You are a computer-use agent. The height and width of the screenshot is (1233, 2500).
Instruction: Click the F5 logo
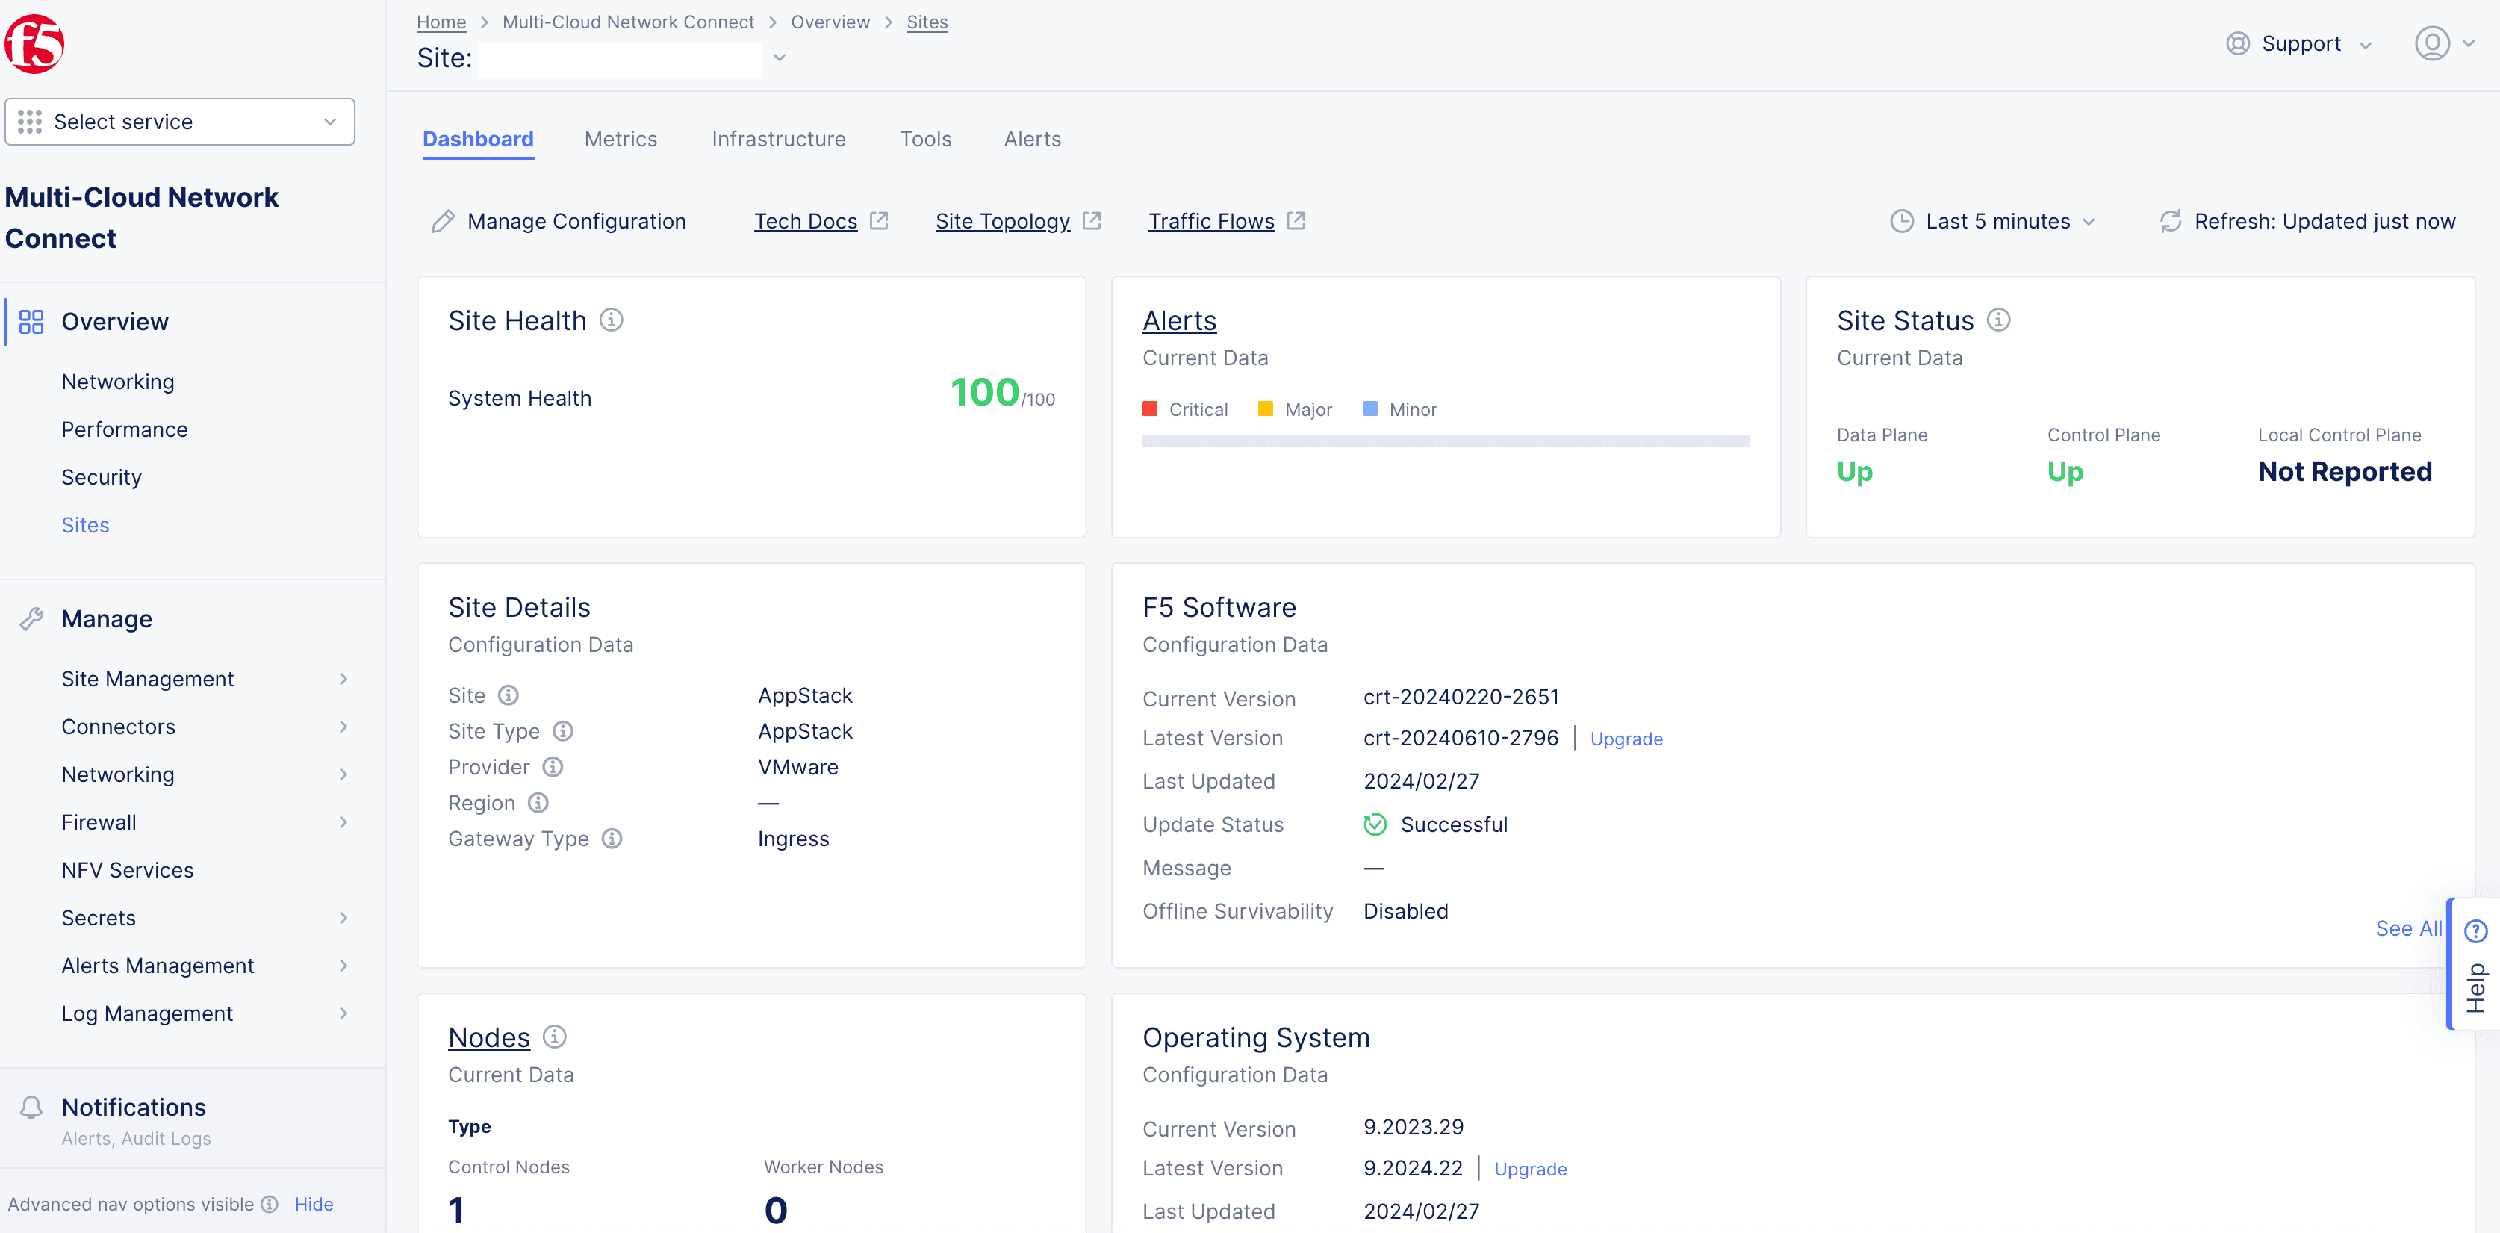pyautogui.click(x=34, y=43)
